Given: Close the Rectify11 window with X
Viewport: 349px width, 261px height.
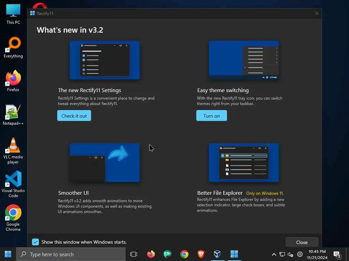Looking at the screenshot, I should point(317,13).
